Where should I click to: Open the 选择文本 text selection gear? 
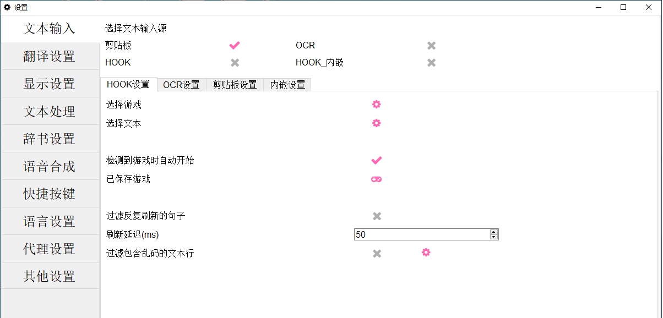point(376,123)
